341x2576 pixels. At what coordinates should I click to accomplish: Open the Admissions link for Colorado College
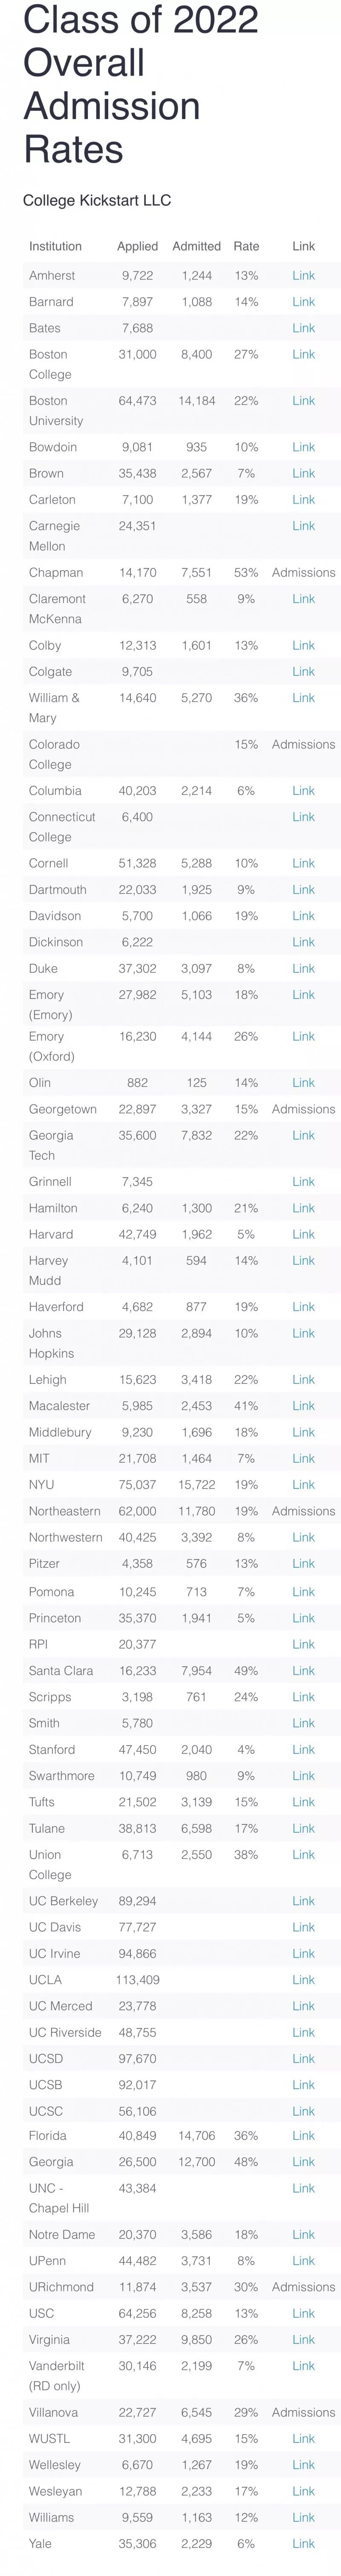coord(303,744)
